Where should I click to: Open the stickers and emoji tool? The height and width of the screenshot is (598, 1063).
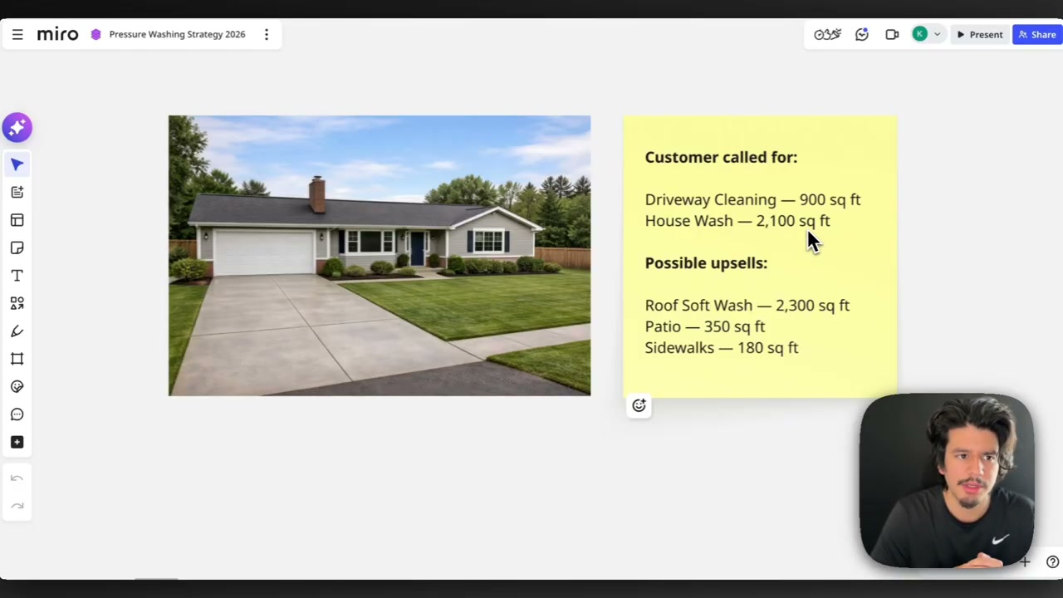(17, 387)
